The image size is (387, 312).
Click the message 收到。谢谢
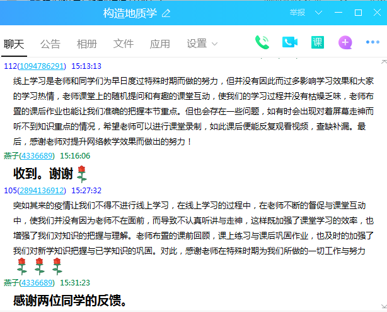pos(43,173)
